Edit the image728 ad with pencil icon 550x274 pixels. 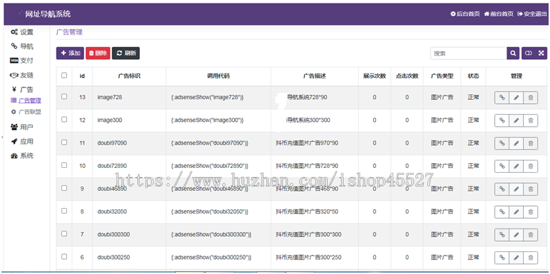coord(516,98)
